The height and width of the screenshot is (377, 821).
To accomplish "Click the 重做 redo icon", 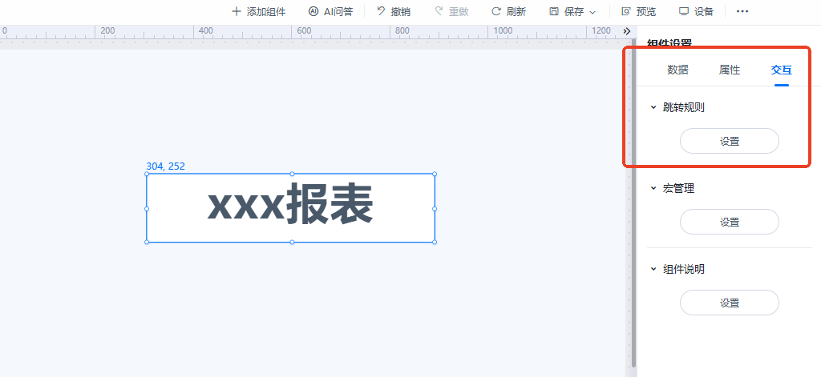I will point(439,11).
